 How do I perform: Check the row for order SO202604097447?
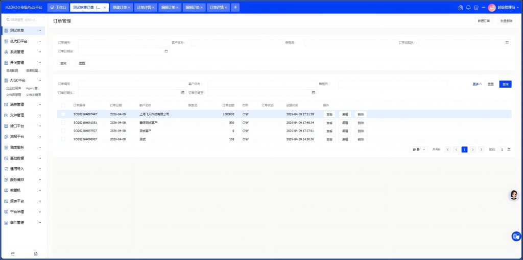(63, 114)
